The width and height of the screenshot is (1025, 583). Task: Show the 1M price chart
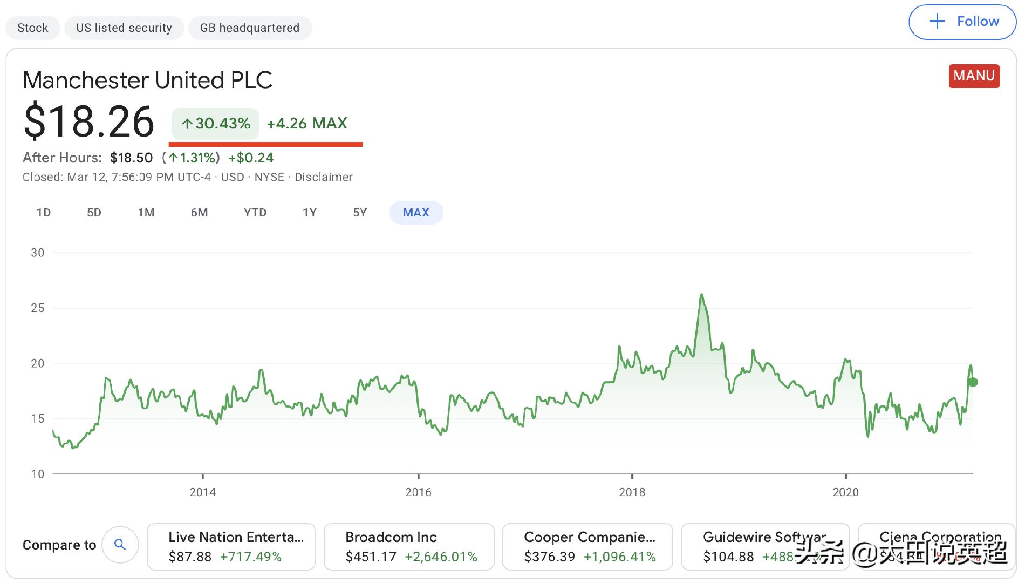[x=146, y=213]
